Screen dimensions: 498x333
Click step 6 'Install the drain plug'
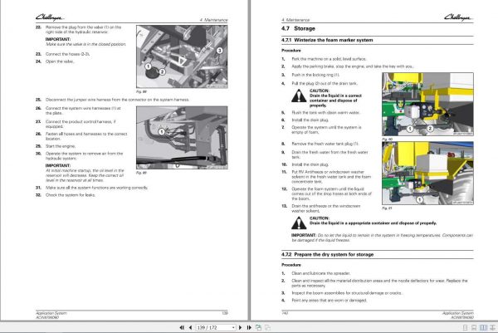310,120
